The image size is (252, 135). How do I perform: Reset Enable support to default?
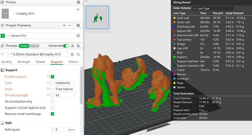click(48, 77)
